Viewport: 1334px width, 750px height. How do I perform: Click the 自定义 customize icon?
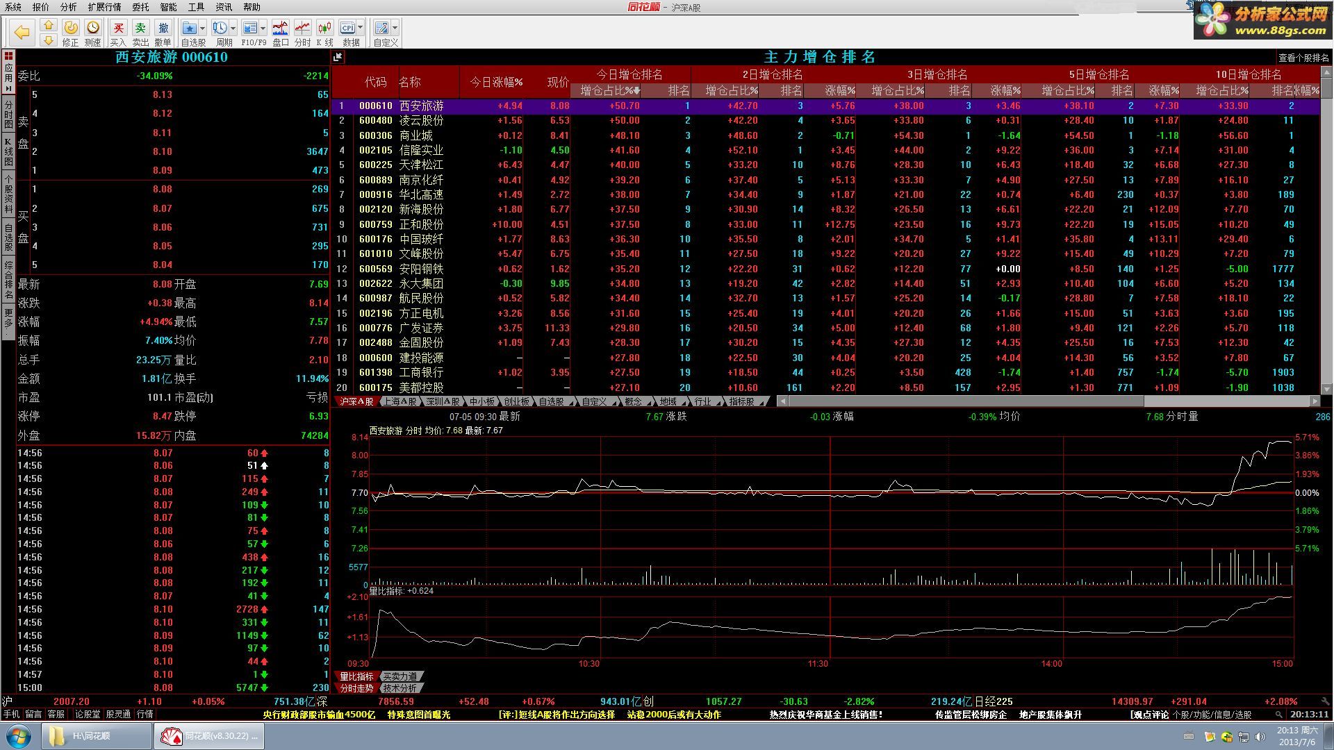click(381, 28)
